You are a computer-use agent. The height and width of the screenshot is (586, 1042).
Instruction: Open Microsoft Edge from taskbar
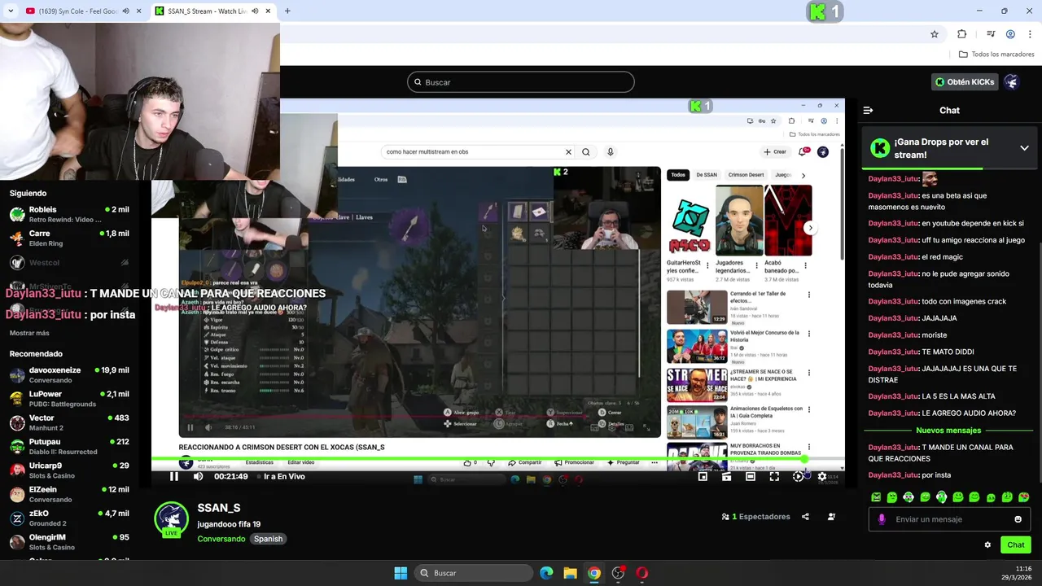[546, 573]
